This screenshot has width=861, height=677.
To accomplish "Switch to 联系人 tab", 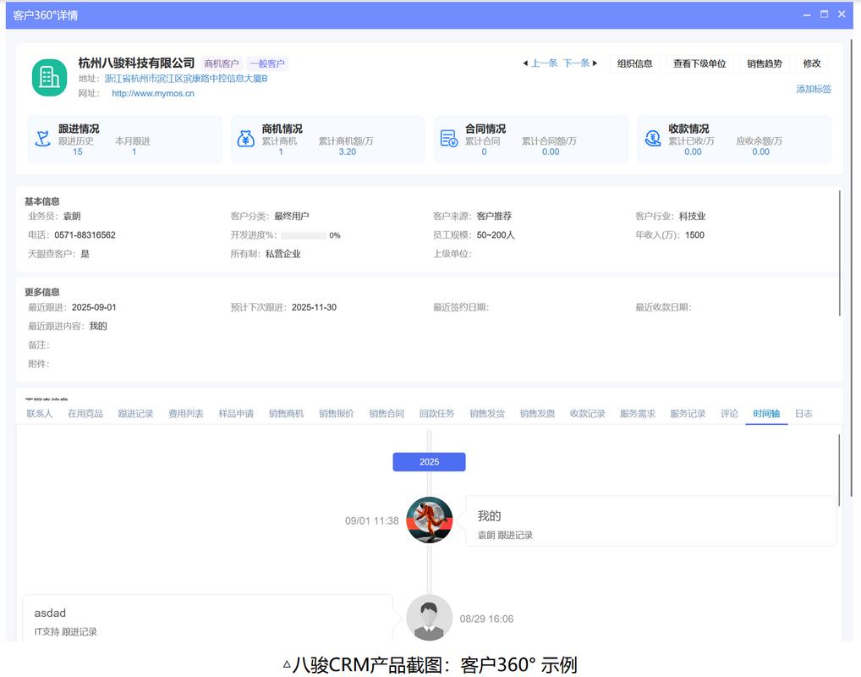I will pyautogui.click(x=40, y=413).
